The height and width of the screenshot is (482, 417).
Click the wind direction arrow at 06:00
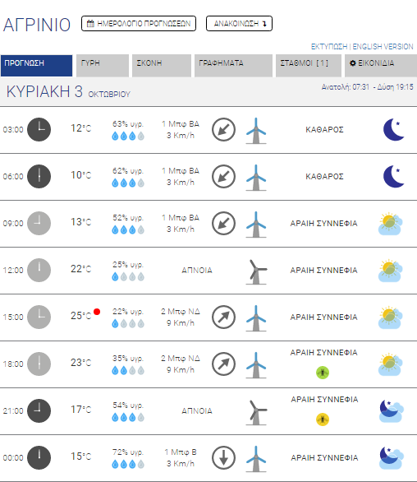click(224, 177)
